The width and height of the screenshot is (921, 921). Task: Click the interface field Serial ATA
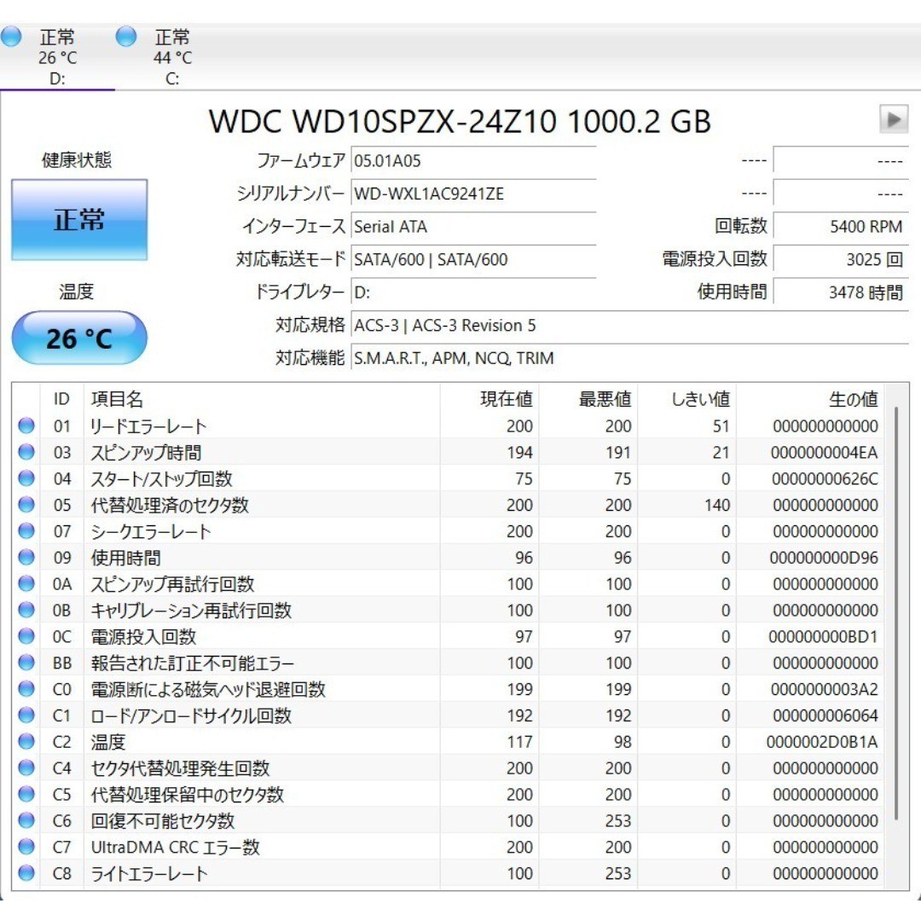(x=473, y=226)
